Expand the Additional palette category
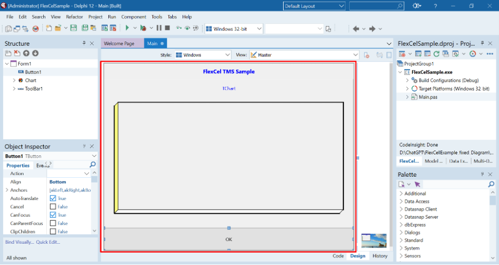The height and width of the screenshot is (265, 499). coord(401,194)
